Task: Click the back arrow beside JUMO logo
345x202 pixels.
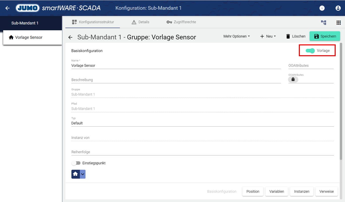Action: [x=7, y=8]
